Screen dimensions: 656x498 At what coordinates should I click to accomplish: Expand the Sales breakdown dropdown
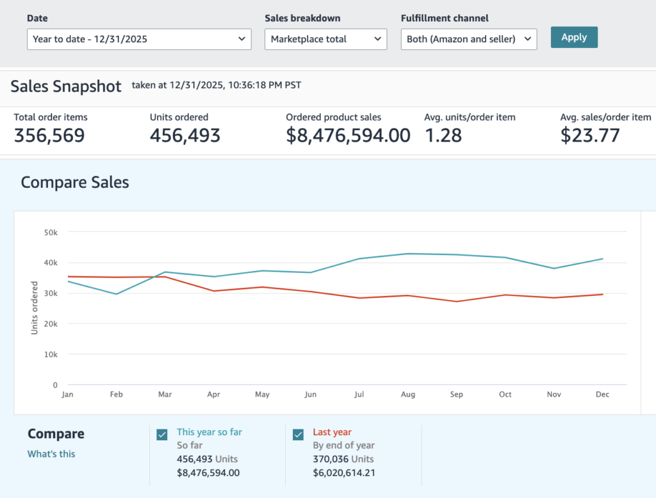[325, 39]
